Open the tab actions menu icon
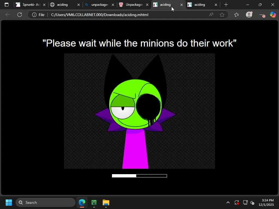 [x=7, y=5]
